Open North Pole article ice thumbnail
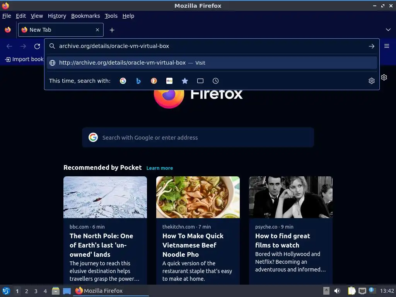This screenshot has width=396, height=297. (105, 197)
